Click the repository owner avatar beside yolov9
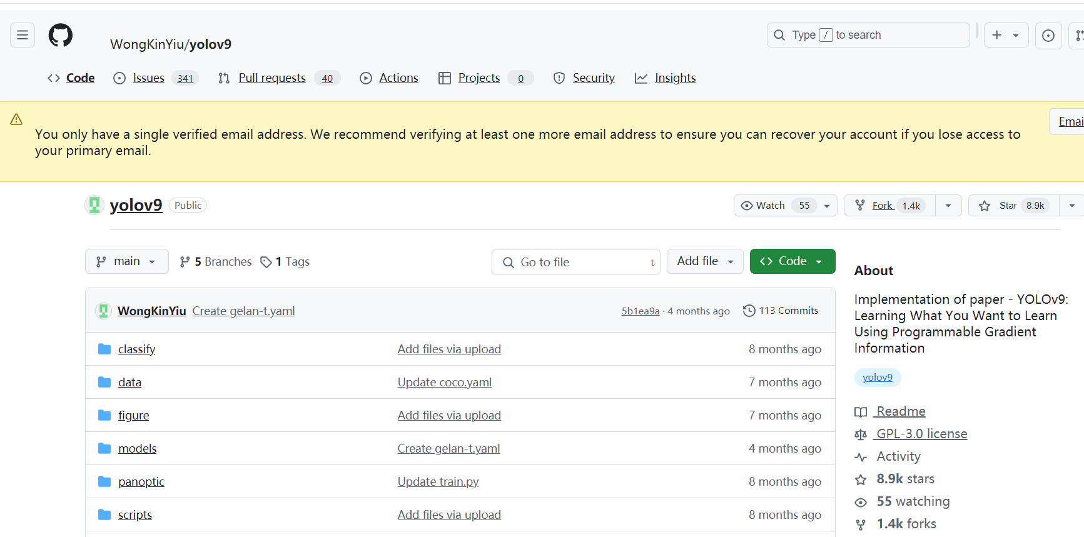1084x537 pixels. coord(94,205)
